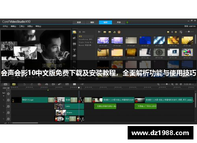Open the Transitions panel icon
Screen dimensions: 197x143
pyautogui.click(x=74, y=44)
